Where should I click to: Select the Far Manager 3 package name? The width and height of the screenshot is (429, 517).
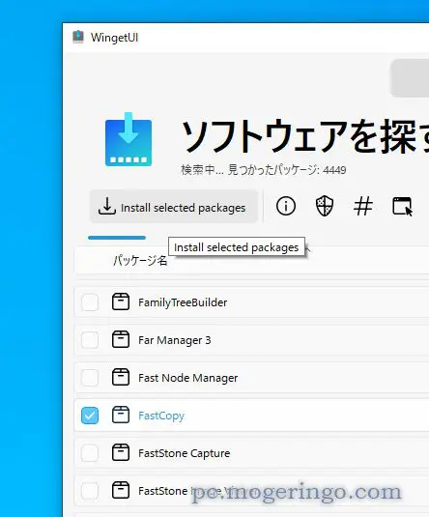(x=175, y=340)
